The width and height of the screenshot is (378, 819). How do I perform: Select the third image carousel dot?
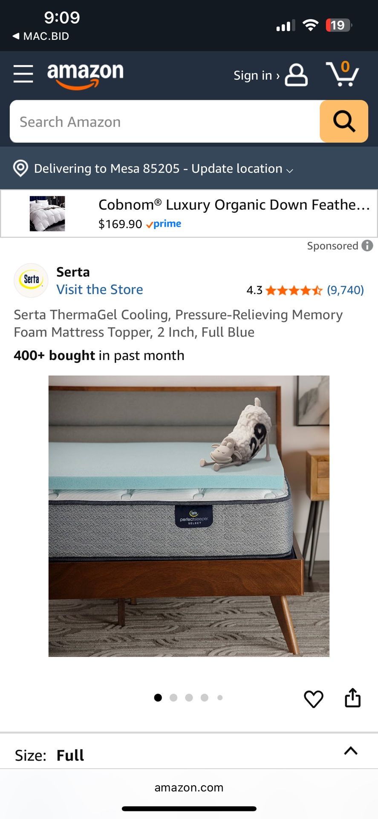(189, 697)
